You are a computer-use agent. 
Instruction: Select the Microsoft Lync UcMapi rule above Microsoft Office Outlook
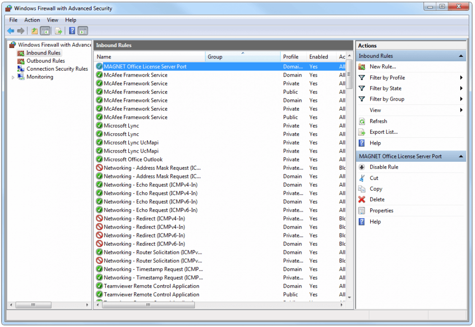pos(220,151)
